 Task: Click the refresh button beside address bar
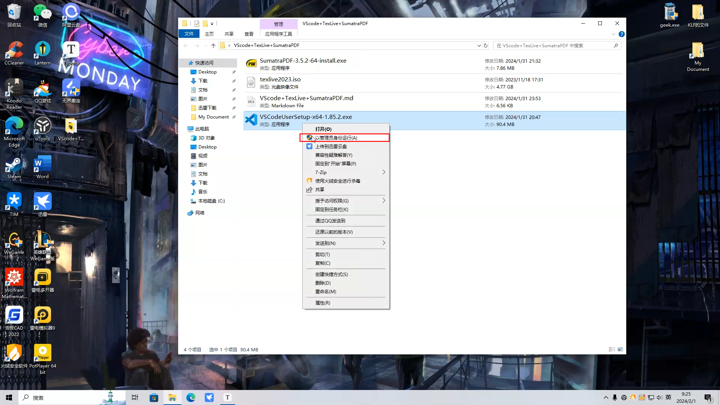486,45
